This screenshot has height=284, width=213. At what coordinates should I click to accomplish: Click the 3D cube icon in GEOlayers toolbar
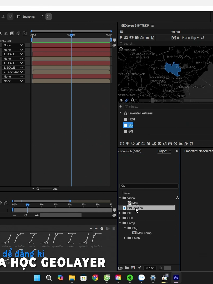tap(137, 38)
